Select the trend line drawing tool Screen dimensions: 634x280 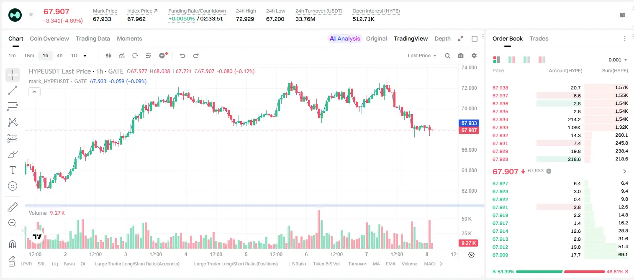click(13, 91)
